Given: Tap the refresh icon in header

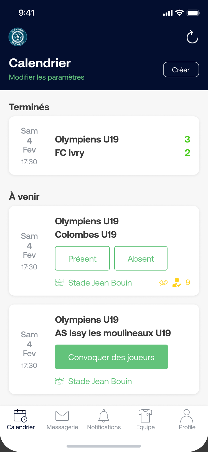Looking at the screenshot, I should point(192,37).
